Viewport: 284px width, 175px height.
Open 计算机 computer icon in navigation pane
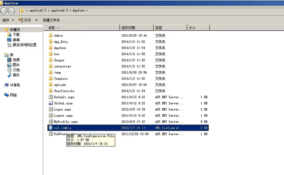click(x=6, y=85)
